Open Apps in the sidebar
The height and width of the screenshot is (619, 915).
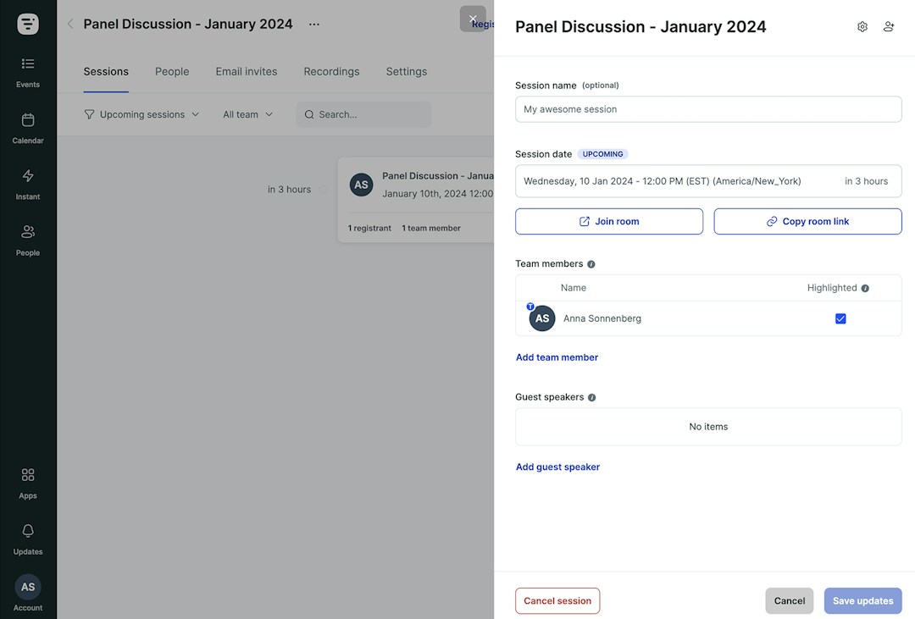pos(27,484)
